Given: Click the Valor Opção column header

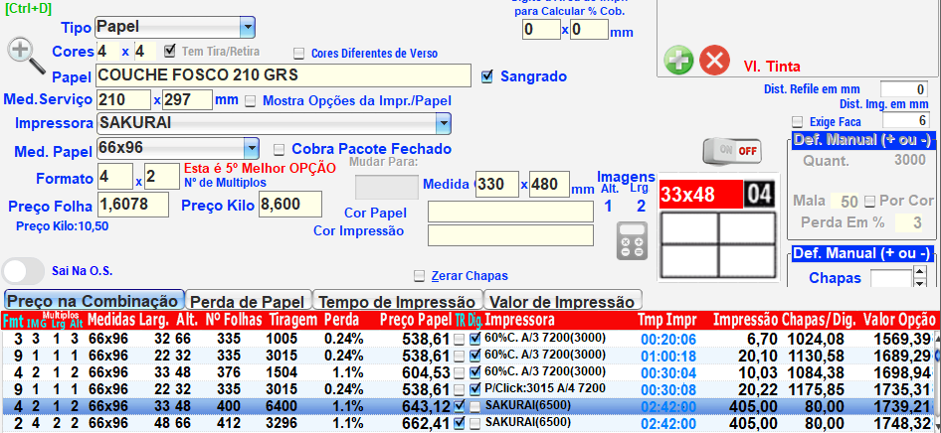Looking at the screenshot, I should [x=897, y=321].
